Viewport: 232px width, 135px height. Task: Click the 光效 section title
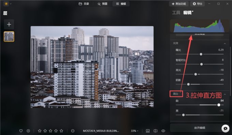coord(176,43)
